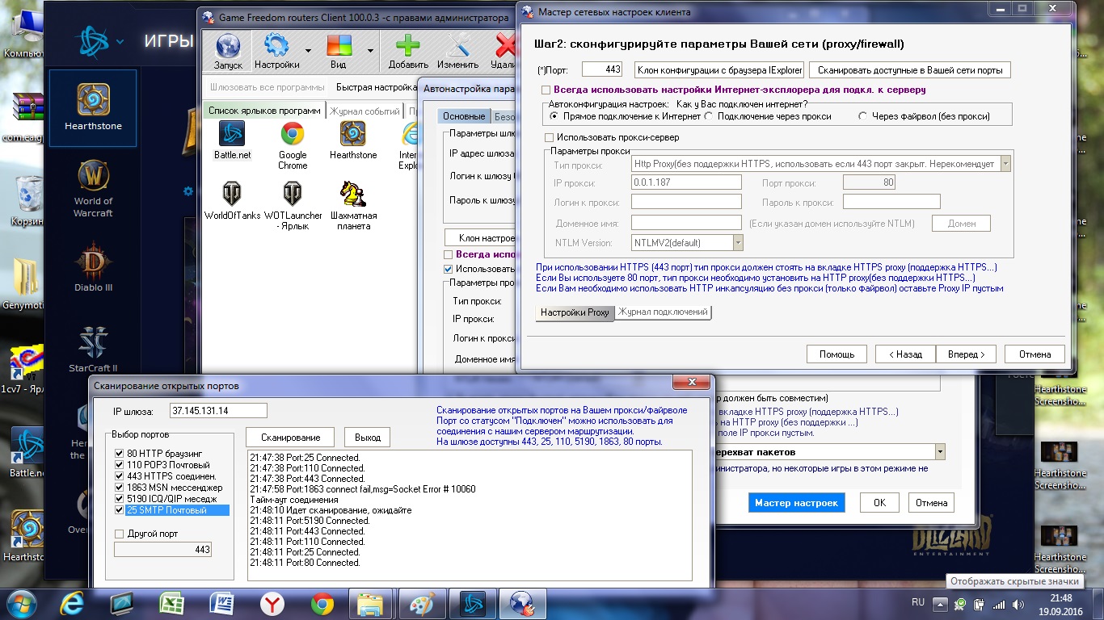Open the Журнал событий tab
This screenshot has height=620, width=1104.
click(x=364, y=111)
